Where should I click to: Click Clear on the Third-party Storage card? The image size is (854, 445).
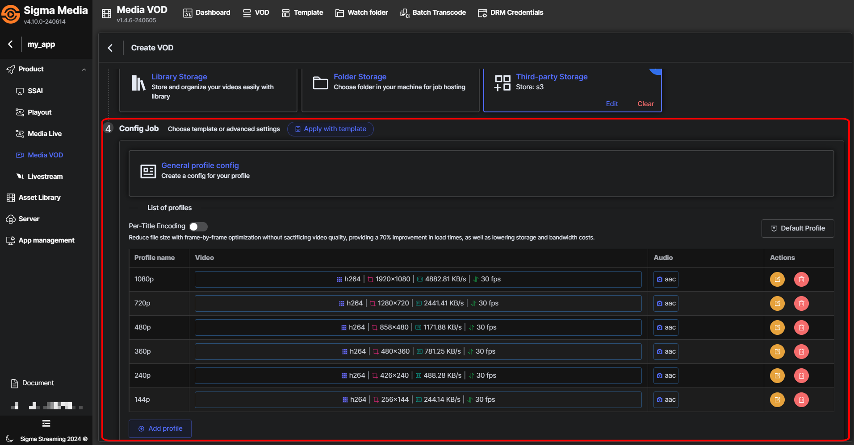[x=645, y=104]
